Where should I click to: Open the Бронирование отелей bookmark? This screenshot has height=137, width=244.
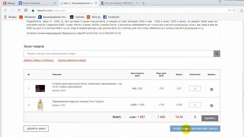[53, 17]
